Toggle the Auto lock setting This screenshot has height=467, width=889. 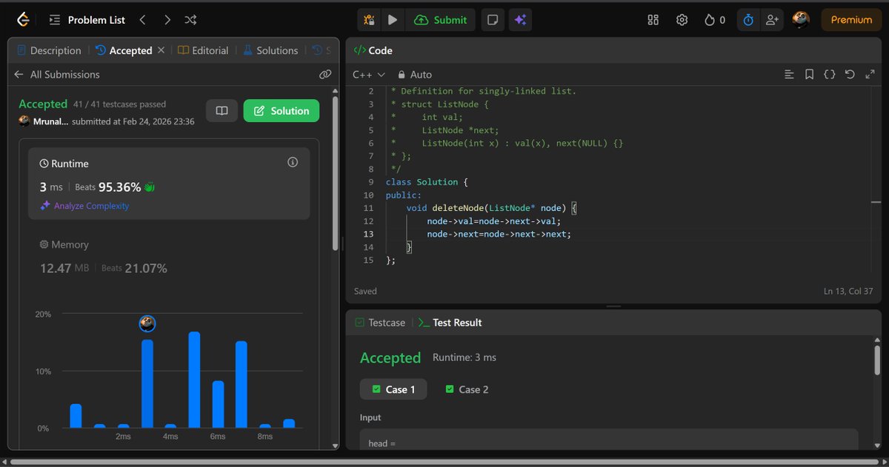[415, 74]
